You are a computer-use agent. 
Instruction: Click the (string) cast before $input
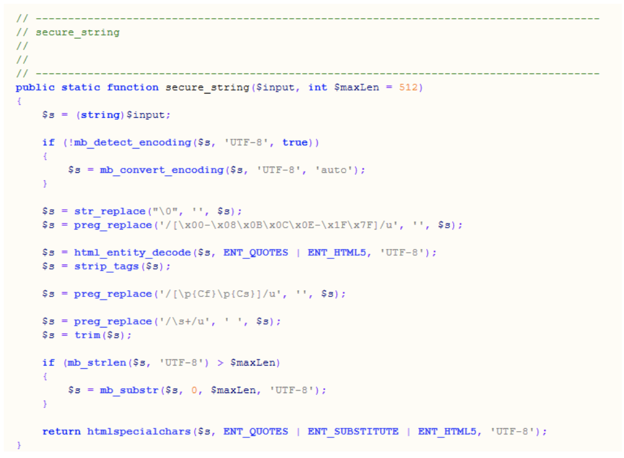[100, 115]
